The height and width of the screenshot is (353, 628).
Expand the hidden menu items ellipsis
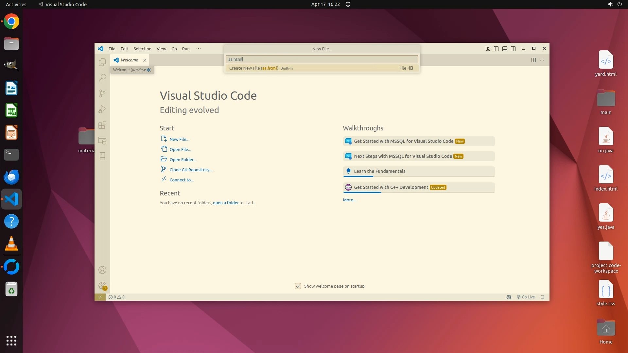(x=199, y=49)
